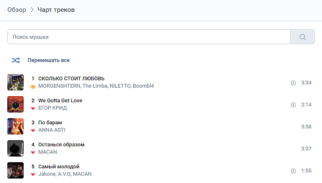Select Чарт треков breadcrumb title

[56, 10]
